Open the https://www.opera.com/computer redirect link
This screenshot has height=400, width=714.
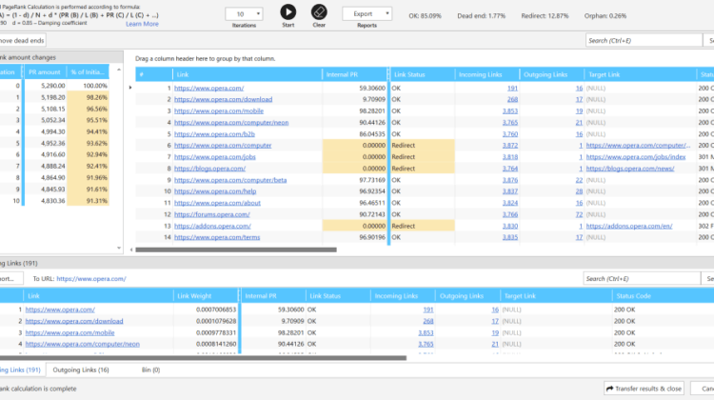pos(223,146)
